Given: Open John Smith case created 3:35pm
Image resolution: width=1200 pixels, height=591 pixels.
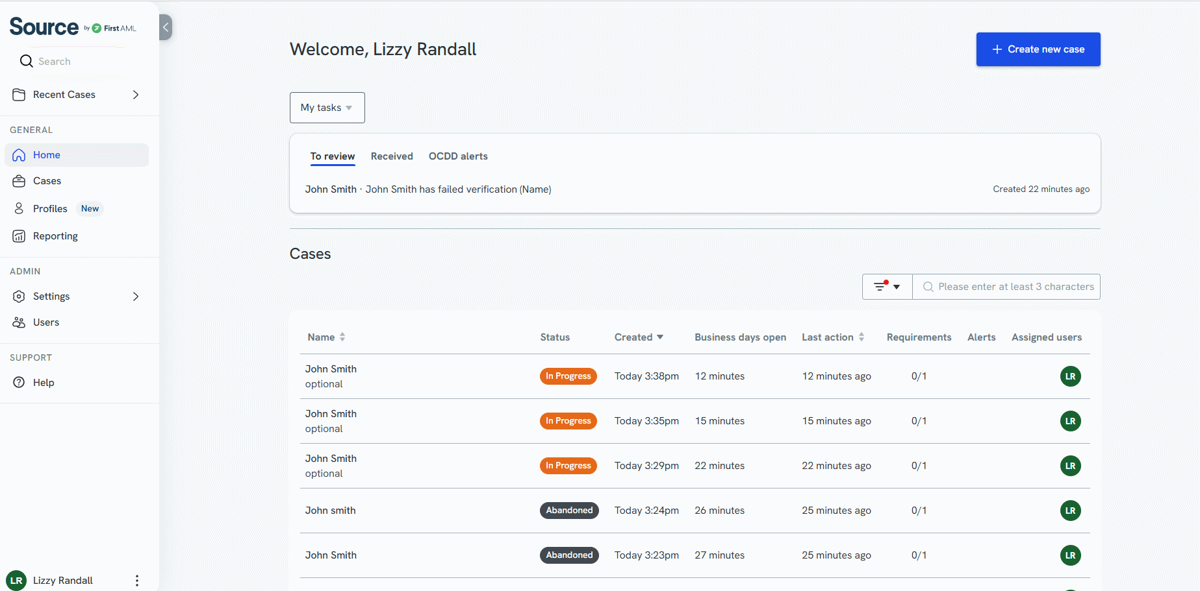Looking at the screenshot, I should point(695,421).
